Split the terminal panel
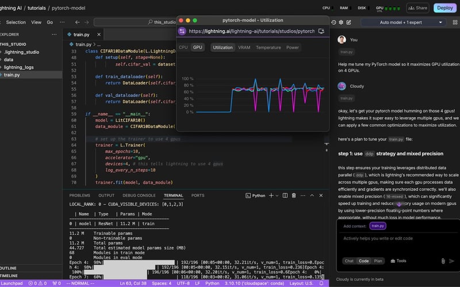The width and height of the screenshot is (460, 287). [285, 195]
